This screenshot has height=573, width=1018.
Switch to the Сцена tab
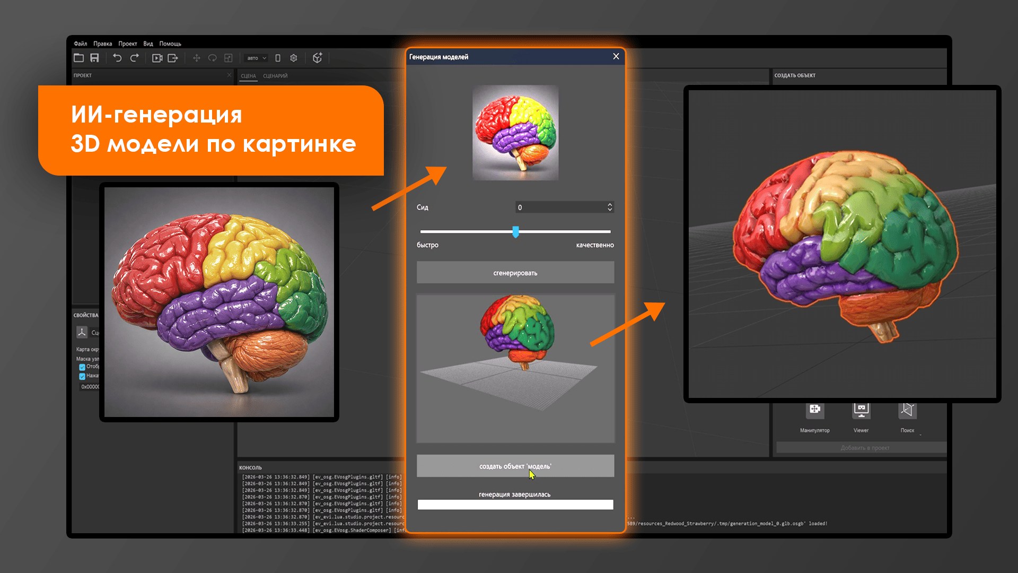pos(248,76)
